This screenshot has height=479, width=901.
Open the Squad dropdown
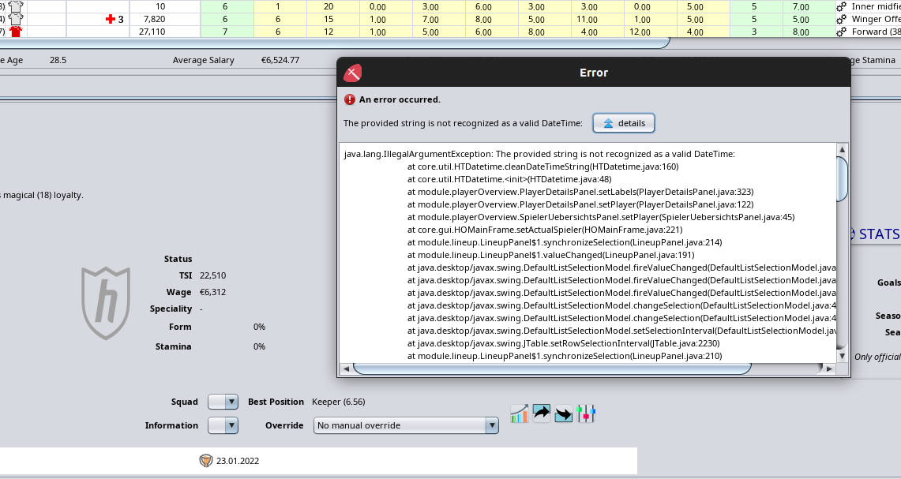[222, 402]
